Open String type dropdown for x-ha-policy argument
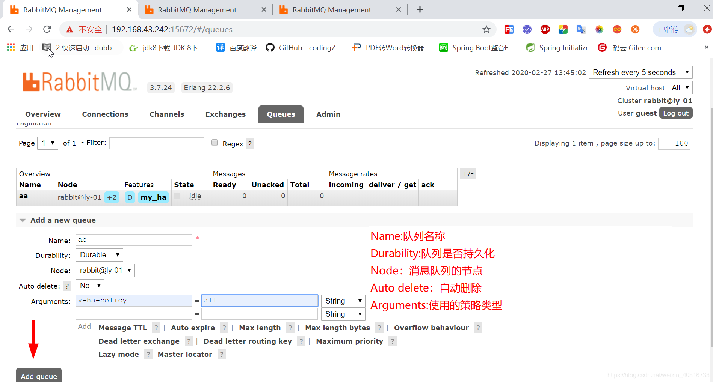The image size is (713, 382). [343, 301]
